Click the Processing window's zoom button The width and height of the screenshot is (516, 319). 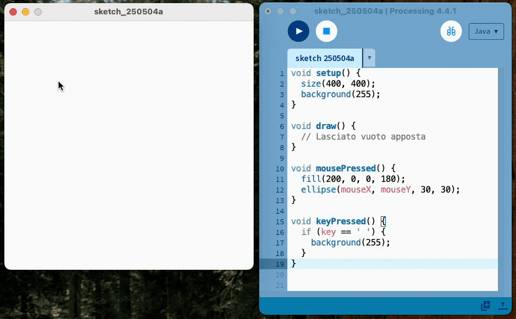(293, 11)
